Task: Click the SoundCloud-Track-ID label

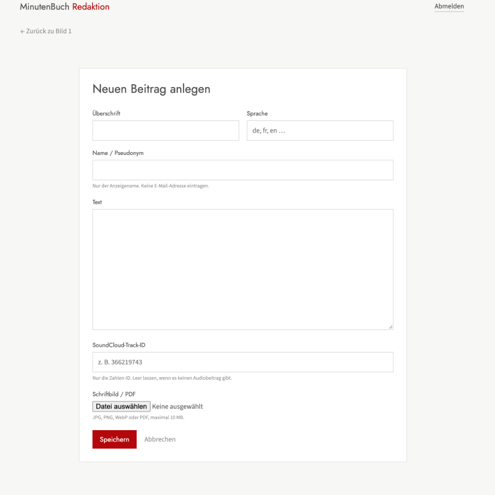Action: tap(119, 345)
